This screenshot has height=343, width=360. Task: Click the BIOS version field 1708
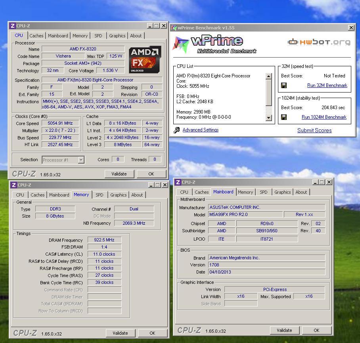pos(266,265)
